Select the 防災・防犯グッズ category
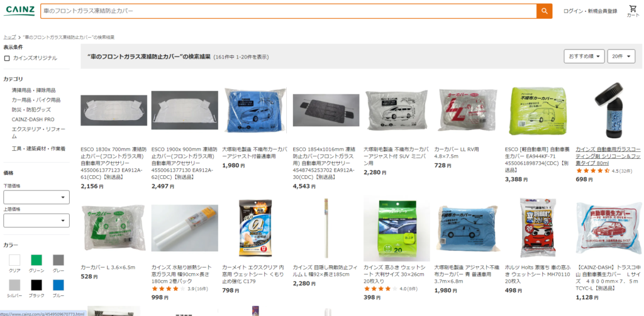 pyautogui.click(x=31, y=109)
